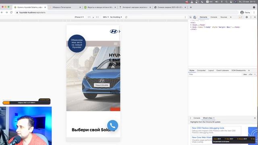Click the warning count badge in DevTools
Viewport: 258px width, 145px height.
point(240,17)
